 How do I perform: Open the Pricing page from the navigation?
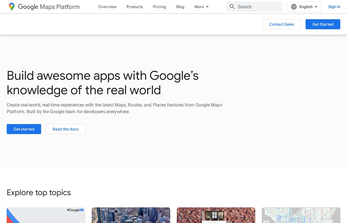click(160, 7)
